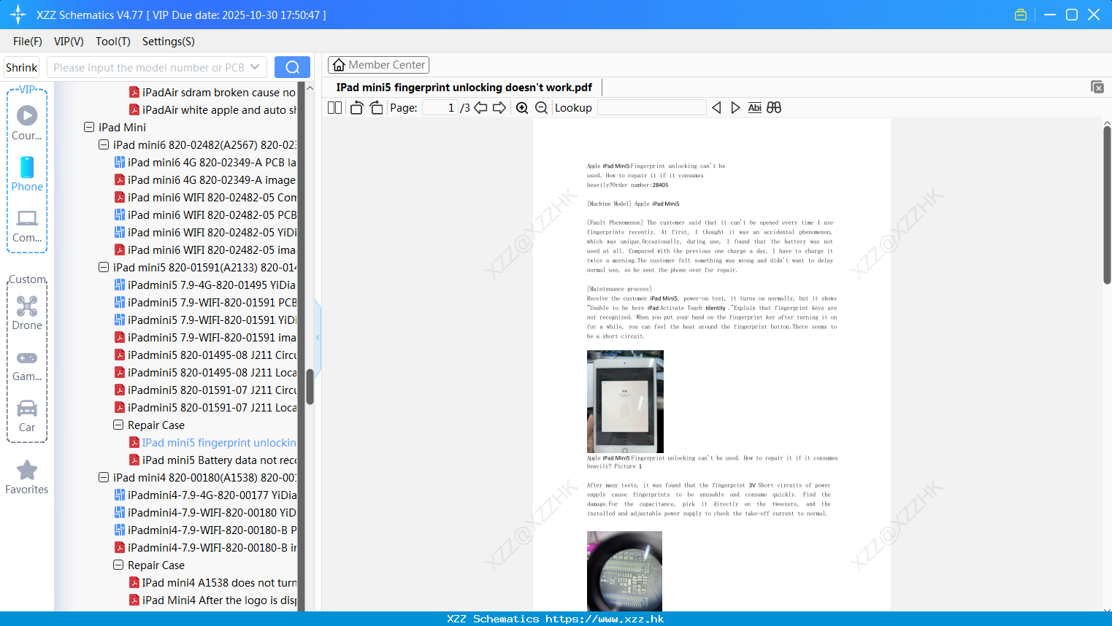Click the iPad photo in the PDF
The image size is (1112, 626).
coord(625,401)
